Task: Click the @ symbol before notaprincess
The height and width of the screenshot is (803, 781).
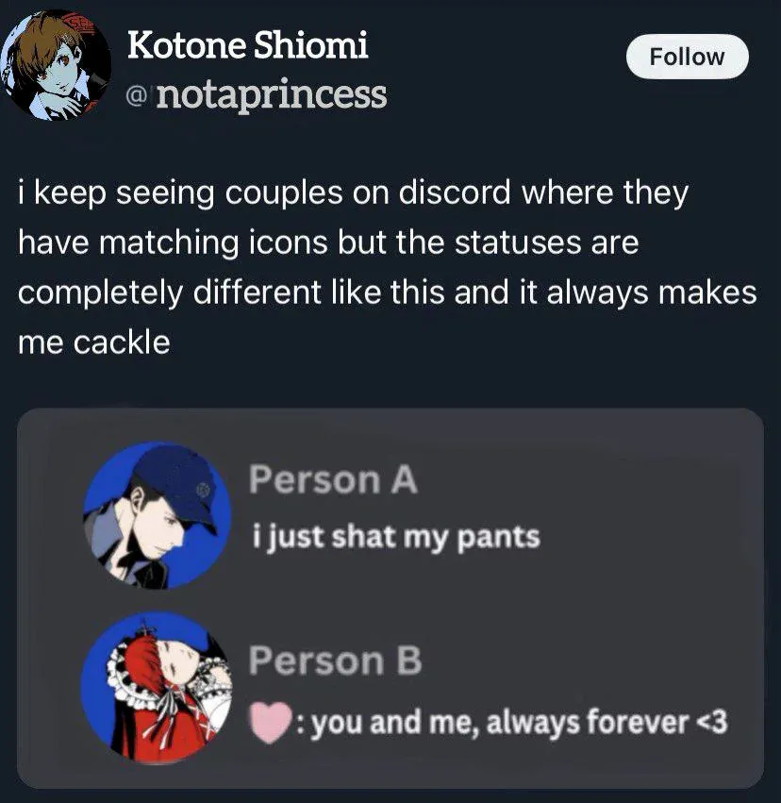Action: [x=136, y=95]
